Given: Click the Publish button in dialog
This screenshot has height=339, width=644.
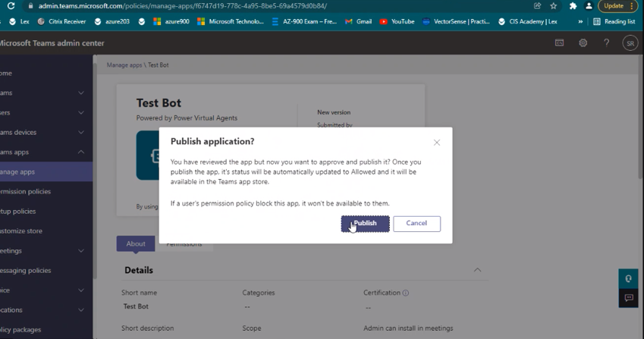Looking at the screenshot, I should (x=365, y=224).
